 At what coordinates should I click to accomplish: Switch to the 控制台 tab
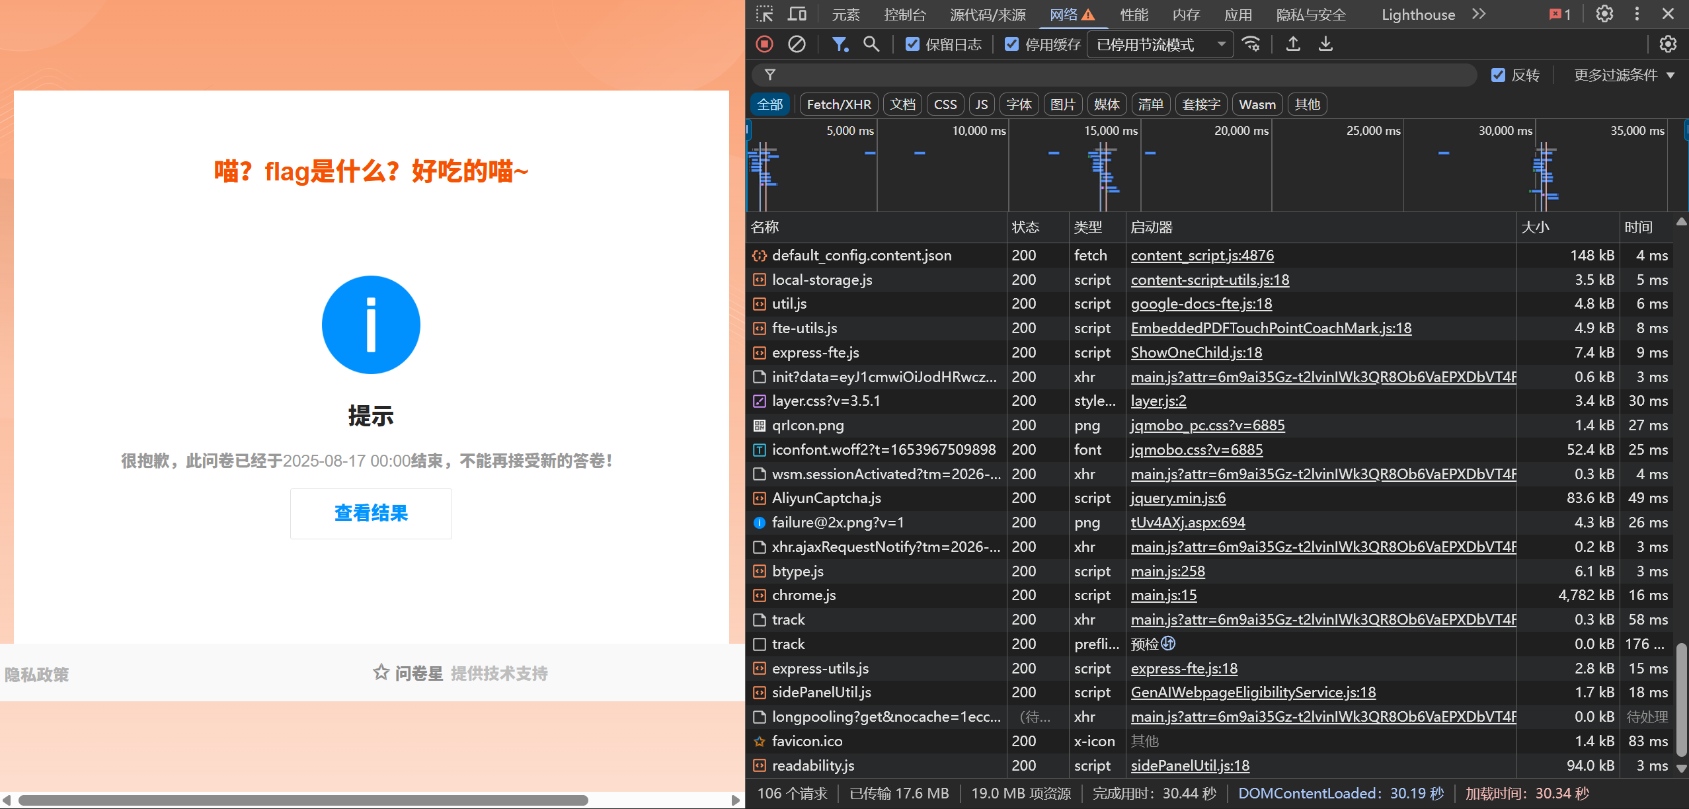tap(904, 15)
